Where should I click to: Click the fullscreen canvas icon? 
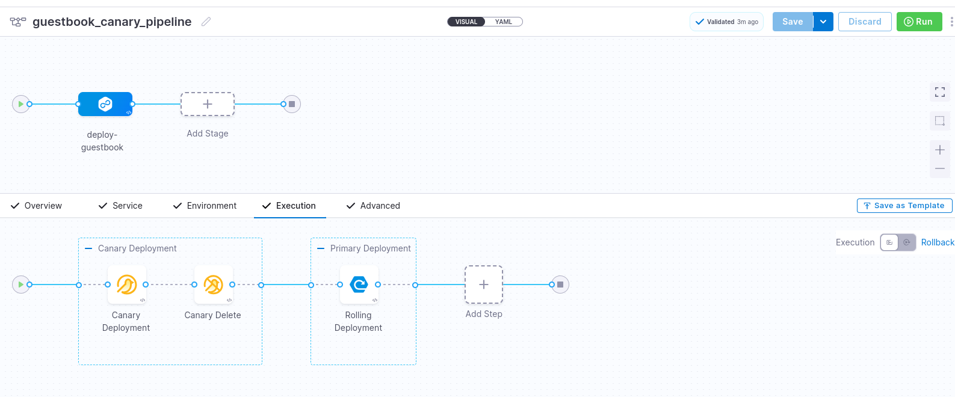click(x=939, y=92)
